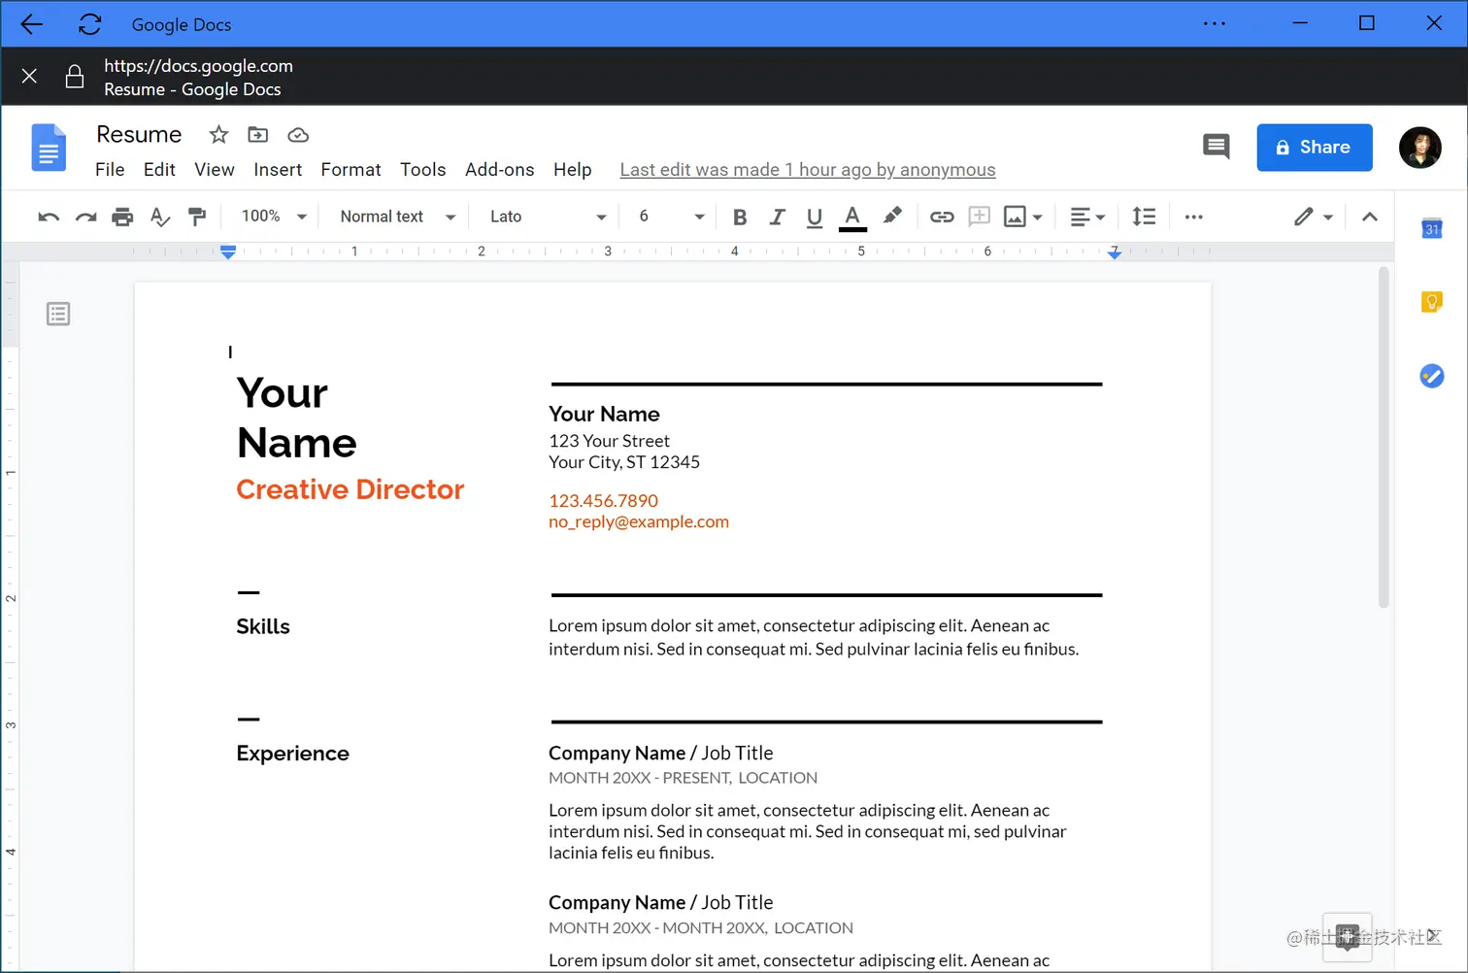Click the Undo arrow in the toolbar
This screenshot has height=973, width=1468.
(x=49, y=217)
